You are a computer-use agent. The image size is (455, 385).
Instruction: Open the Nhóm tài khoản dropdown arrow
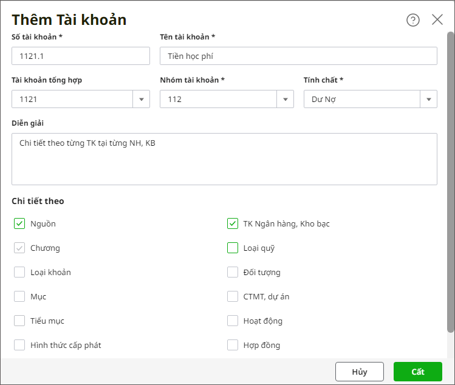(286, 99)
